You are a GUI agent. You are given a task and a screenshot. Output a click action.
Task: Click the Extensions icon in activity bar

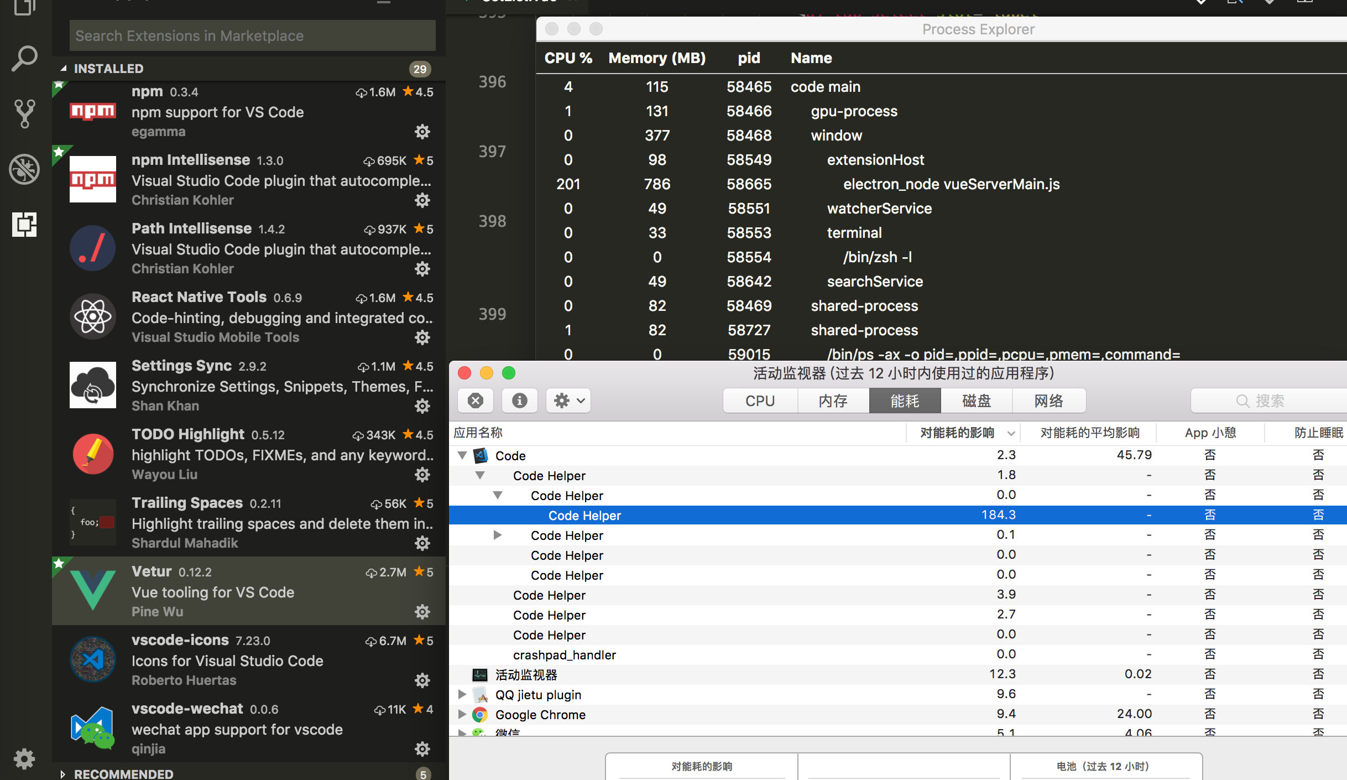click(x=24, y=224)
